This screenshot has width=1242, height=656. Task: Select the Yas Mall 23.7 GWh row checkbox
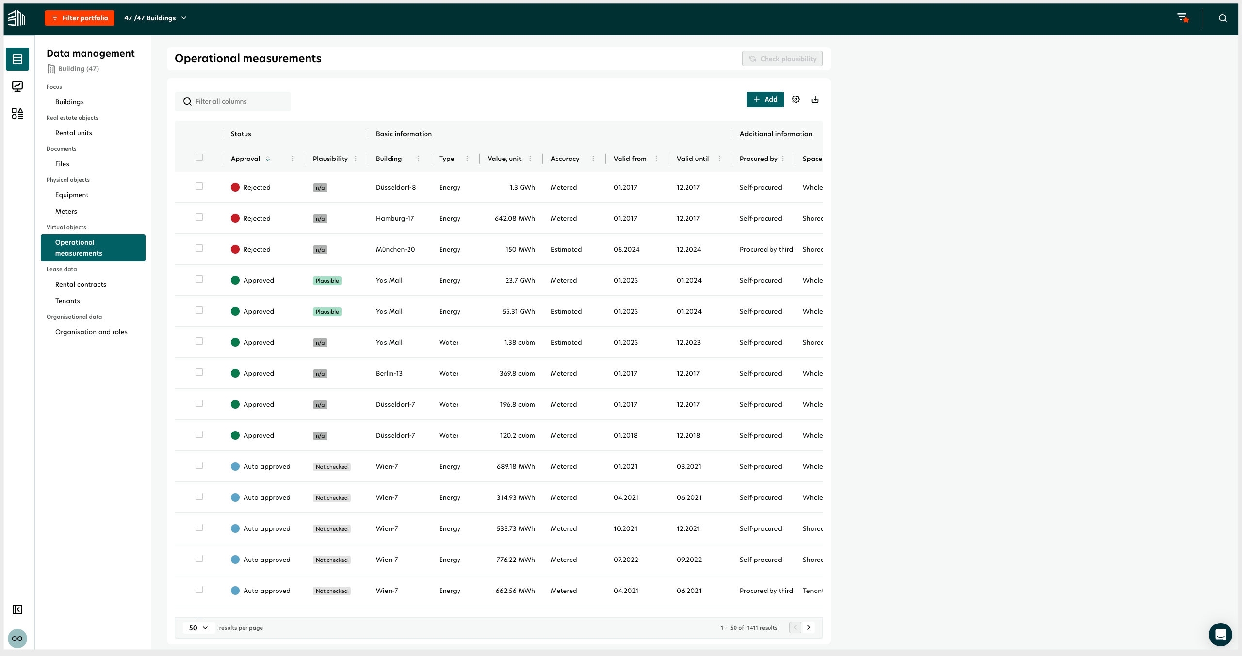[199, 279]
